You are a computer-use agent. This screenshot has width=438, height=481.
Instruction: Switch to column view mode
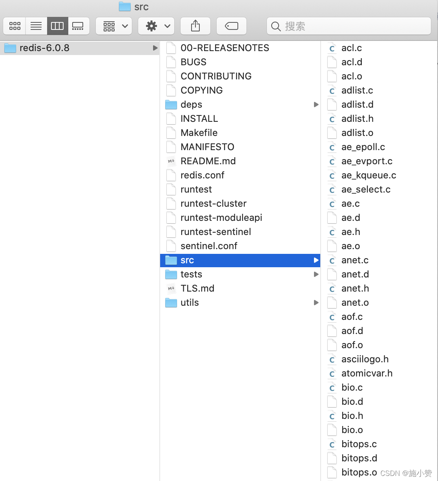point(57,26)
